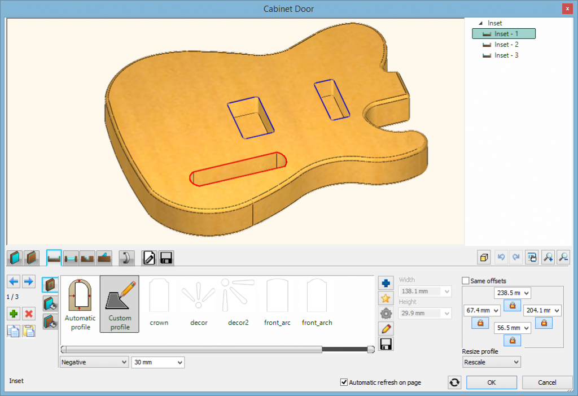Click Cancel to discard changes
The image size is (578, 396).
(x=547, y=382)
